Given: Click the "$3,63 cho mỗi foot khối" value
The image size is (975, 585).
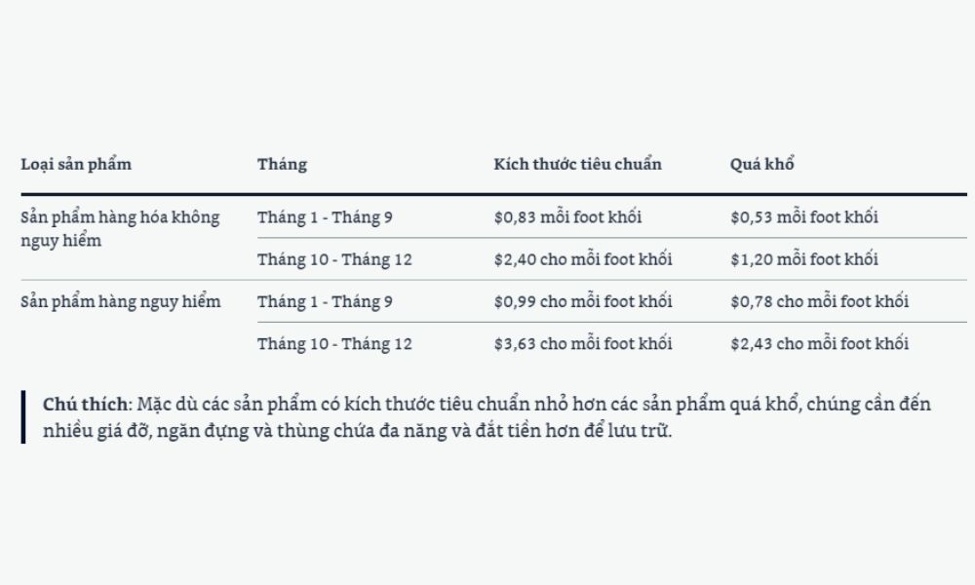Looking at the screenshot, I should pyautogui.click(x=582, y=343).
